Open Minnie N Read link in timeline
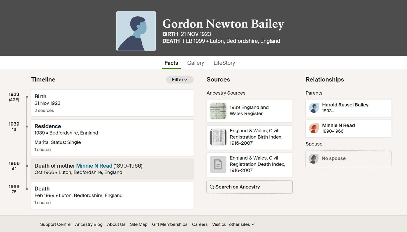This screenshot has height=232, width=407. (x=94, y=166)
